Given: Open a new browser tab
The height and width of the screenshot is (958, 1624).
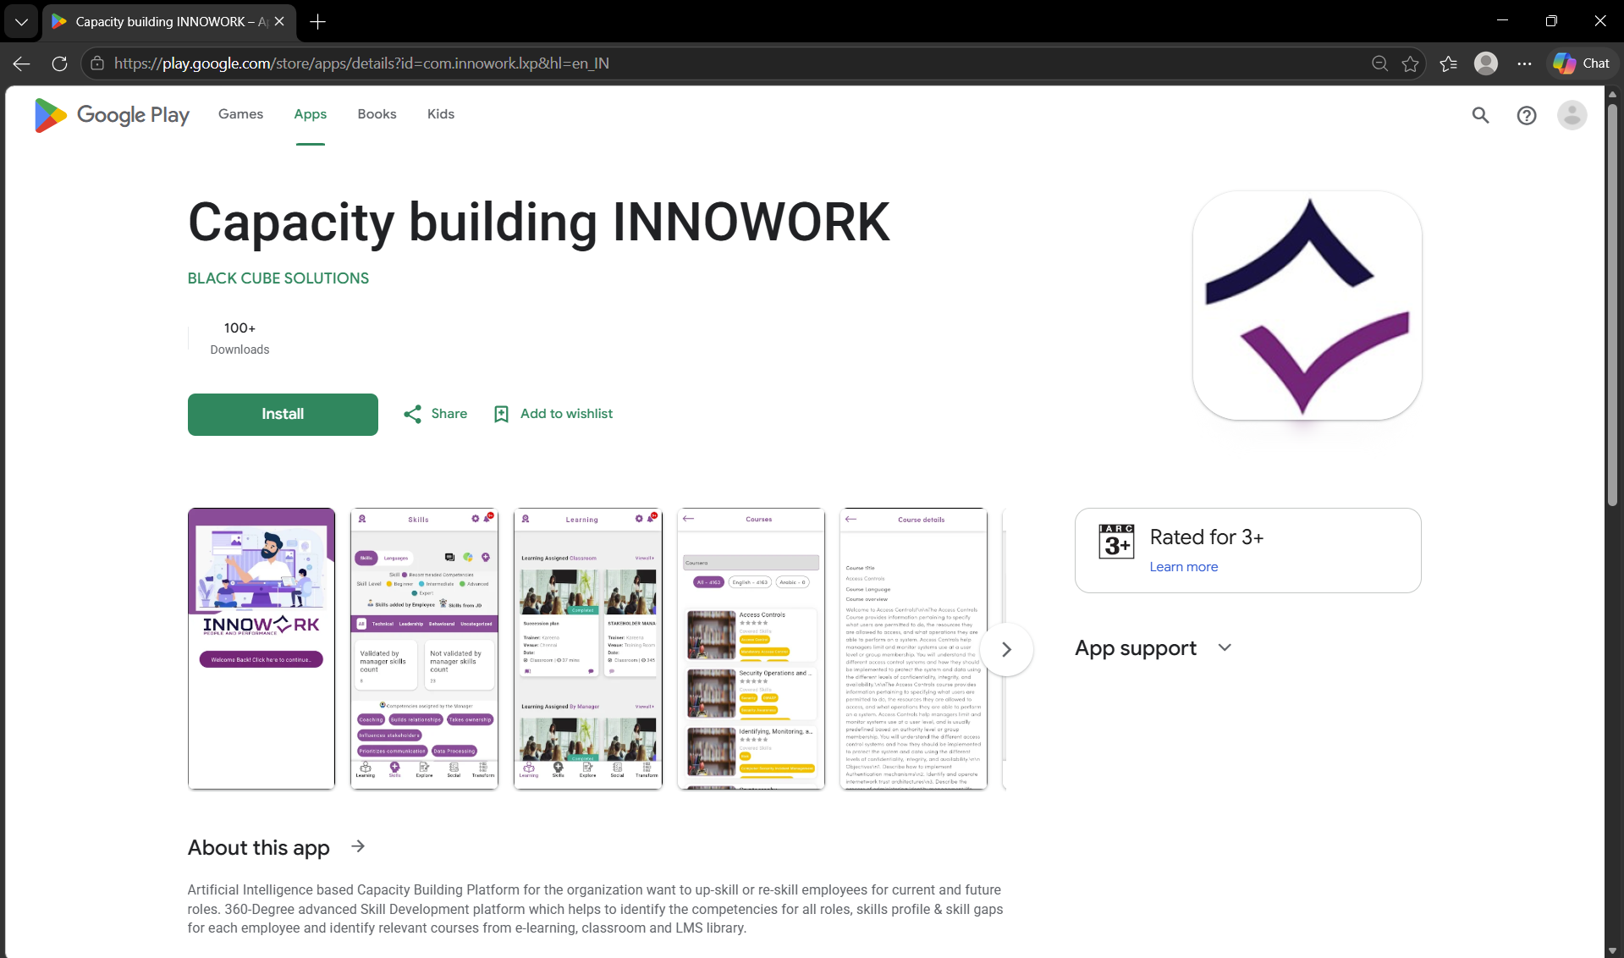Looking at the screenshot, I should tap(318, 22).
